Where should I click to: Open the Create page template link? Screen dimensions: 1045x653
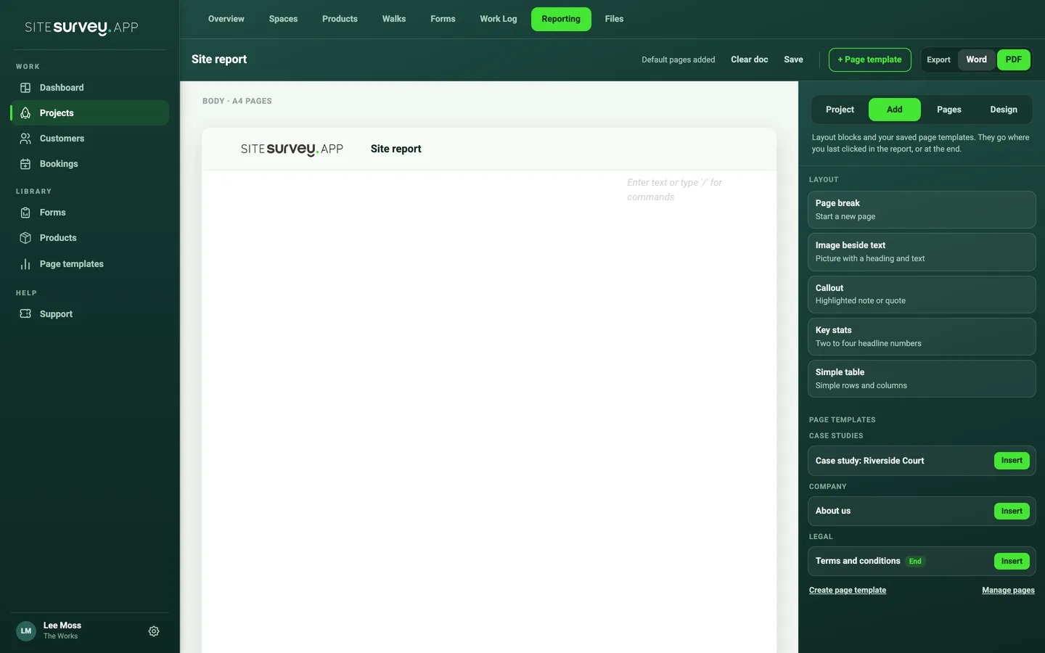(x=848, y=591)
